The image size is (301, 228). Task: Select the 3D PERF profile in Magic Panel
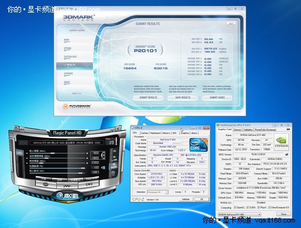click(114, 166)
